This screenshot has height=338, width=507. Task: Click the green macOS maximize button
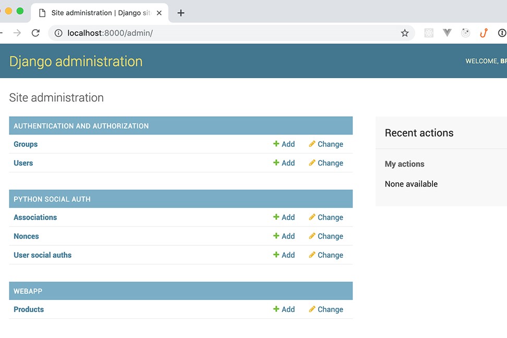(x=20, y=11)
